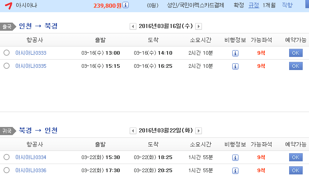Viewport: 309px width, 183px height.
Task: Go to next day after 03월22일
Action: [198, 131]
